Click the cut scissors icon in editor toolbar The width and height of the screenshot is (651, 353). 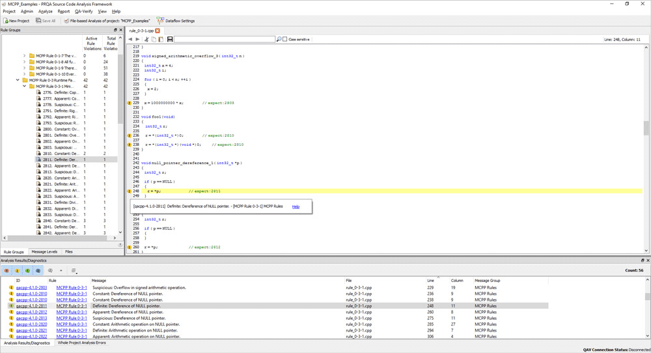coord(146,40)
